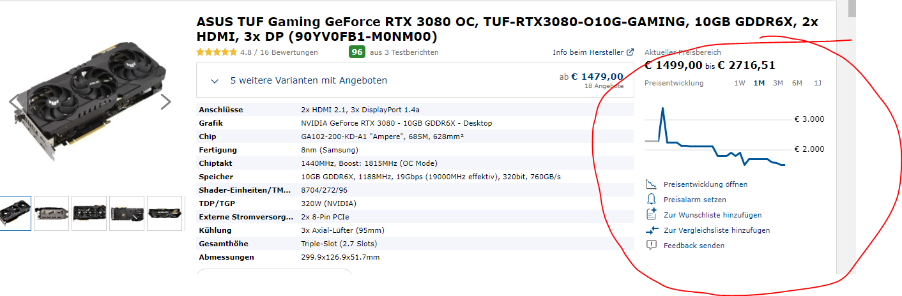The image size is (902, 296).
Task: Select the 1M price history range
Action: tap(759, 83)
